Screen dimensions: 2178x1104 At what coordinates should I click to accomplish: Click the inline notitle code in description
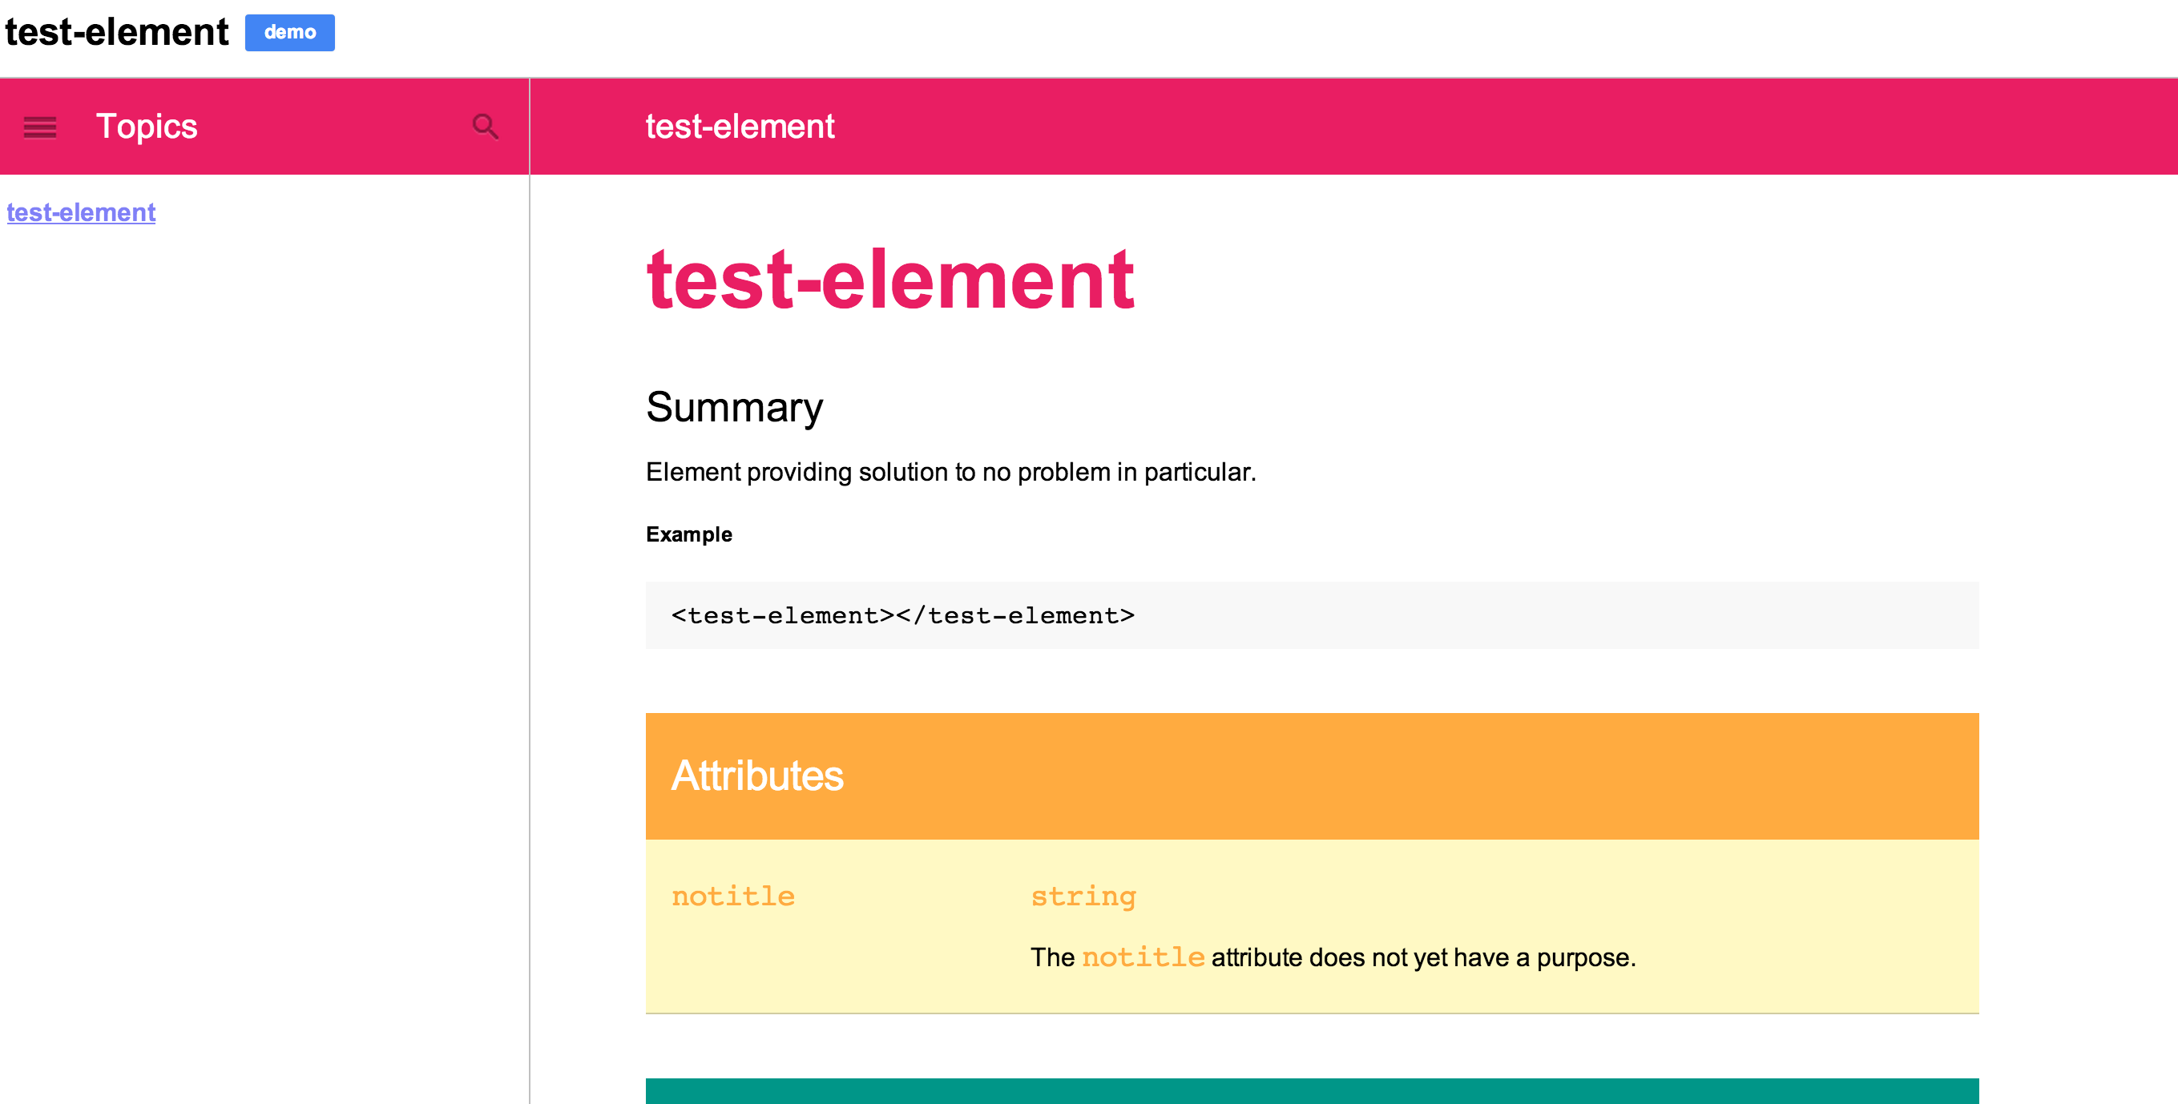[1143, 957]
